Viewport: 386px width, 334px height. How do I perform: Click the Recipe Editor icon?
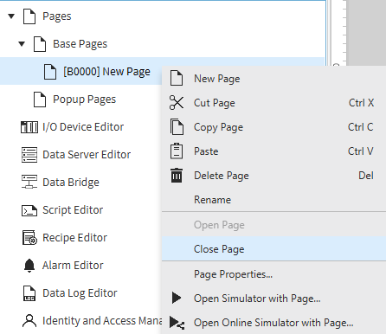29,238
